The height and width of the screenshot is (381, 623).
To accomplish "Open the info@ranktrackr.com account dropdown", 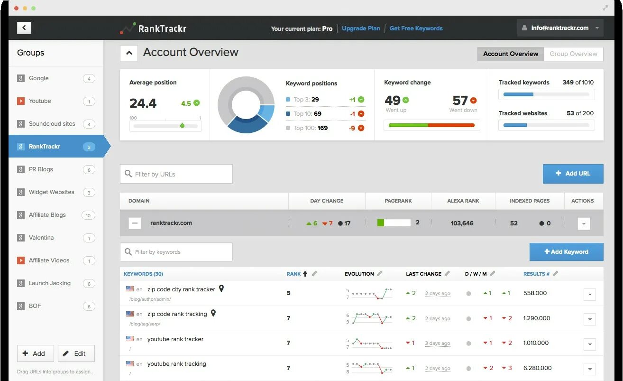I will tap(560, 28).
